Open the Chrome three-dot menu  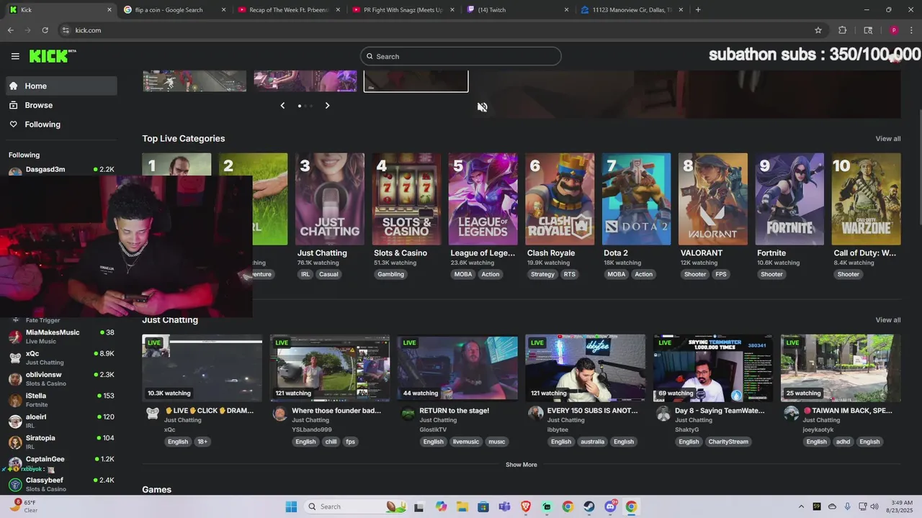coord(910,30)
